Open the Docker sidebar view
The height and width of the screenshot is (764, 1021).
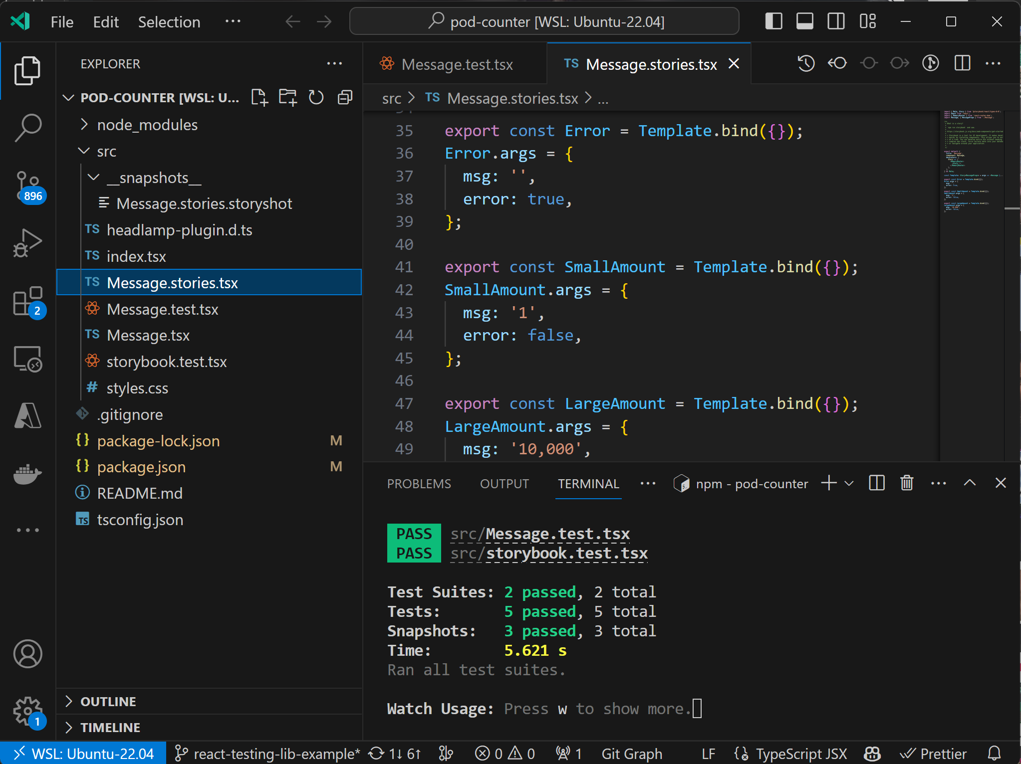28,474
